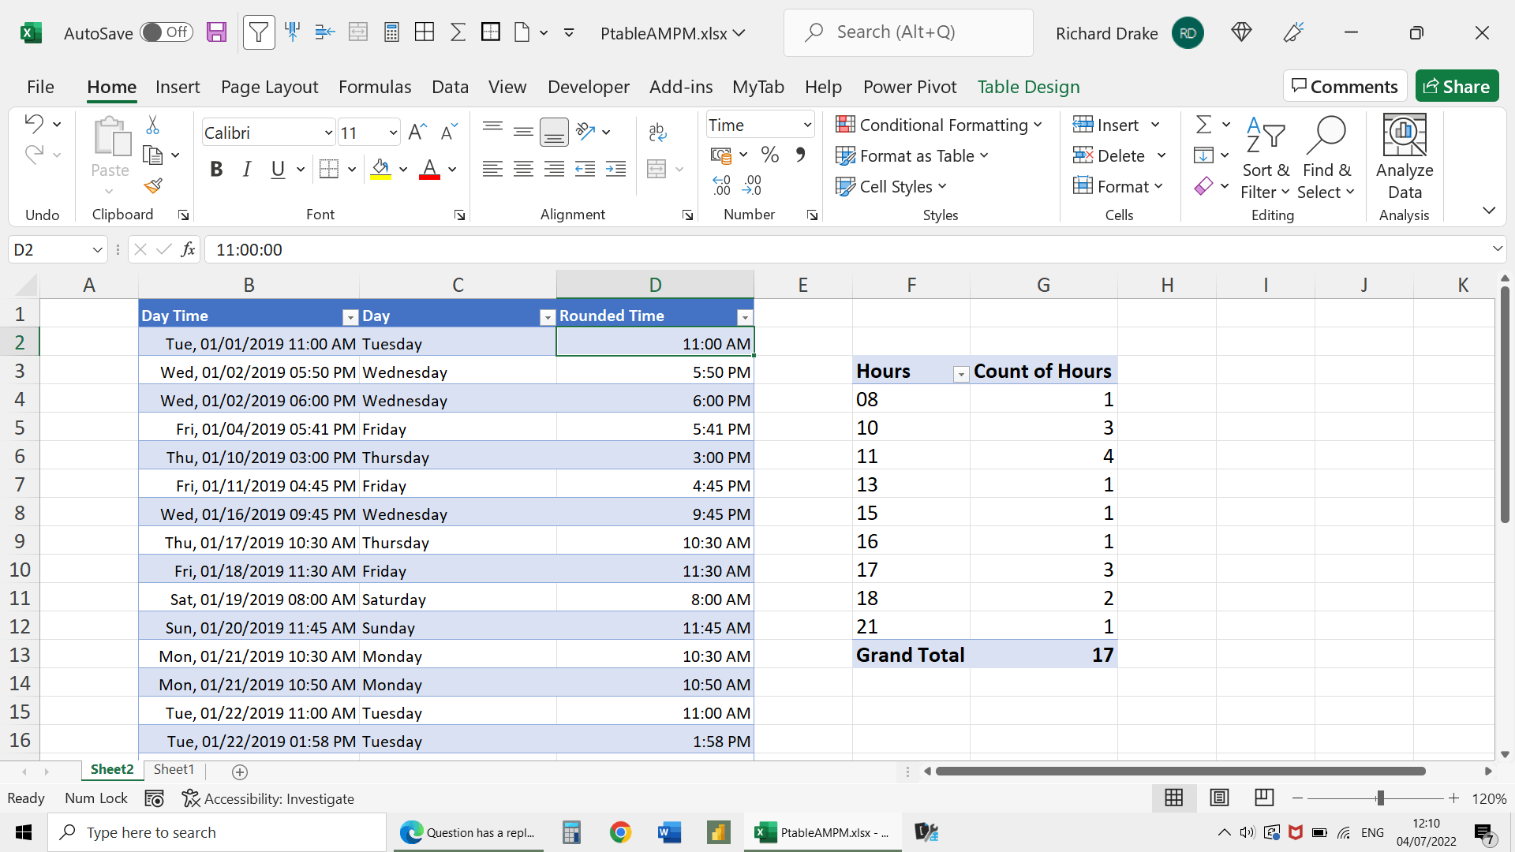The height and width of the screenshot is (852, 1515).
Task: Click the Increase Decimal icon
Action: click(x=721, y=185)
